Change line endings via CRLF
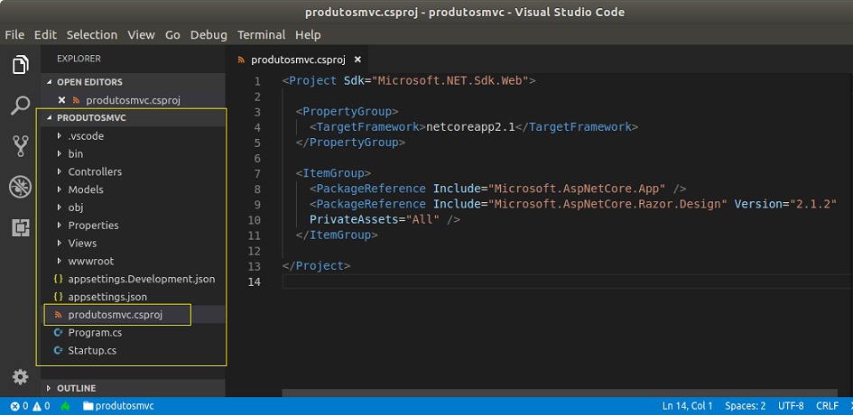Viewport: 853px width, 415px height. click(x=827, y=406)
